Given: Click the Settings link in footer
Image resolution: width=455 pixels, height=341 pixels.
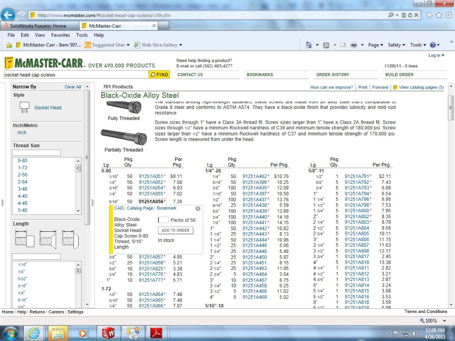Looking at the screenshot, I should (x=75, y=312).
